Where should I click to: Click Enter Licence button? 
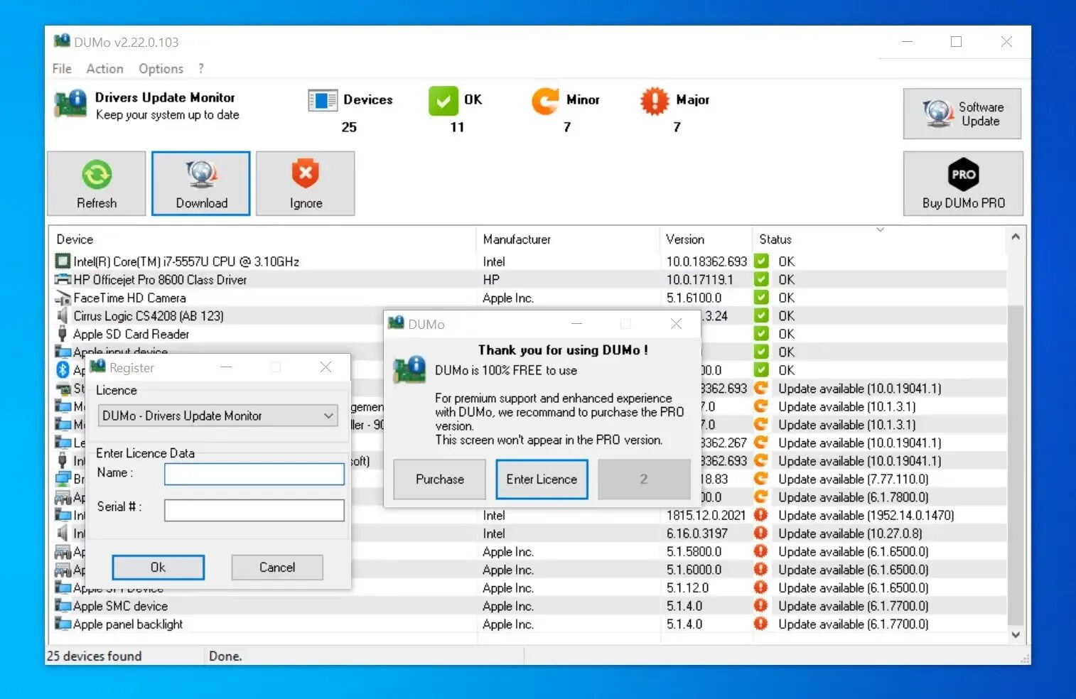point(542,479)
